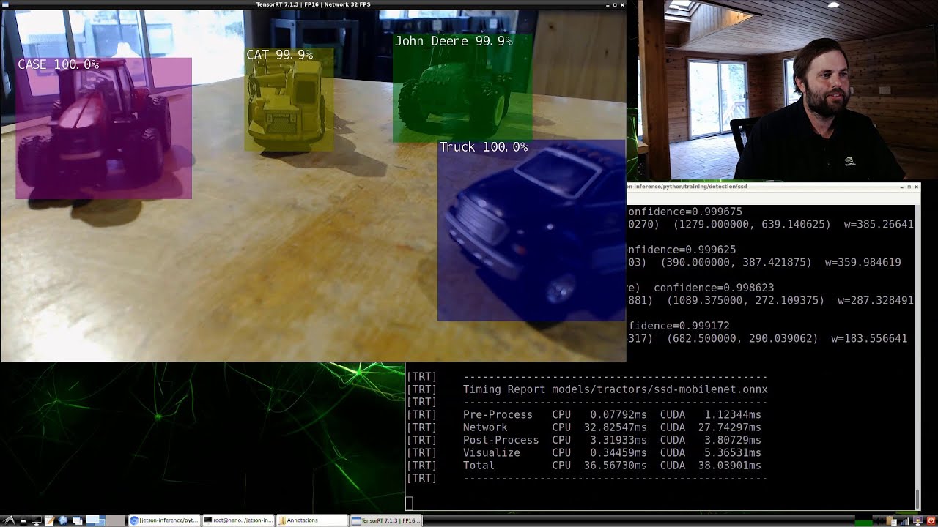Switch to second workspace in desktop pager

coord(115,520)
